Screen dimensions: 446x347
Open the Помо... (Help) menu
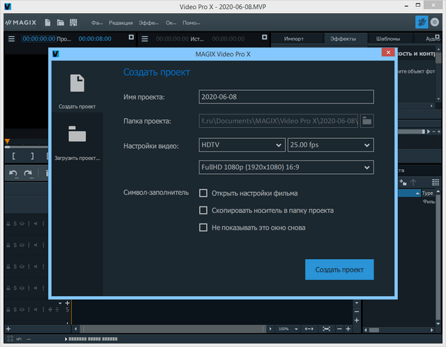pyautogui.click(x=192, y=23)
